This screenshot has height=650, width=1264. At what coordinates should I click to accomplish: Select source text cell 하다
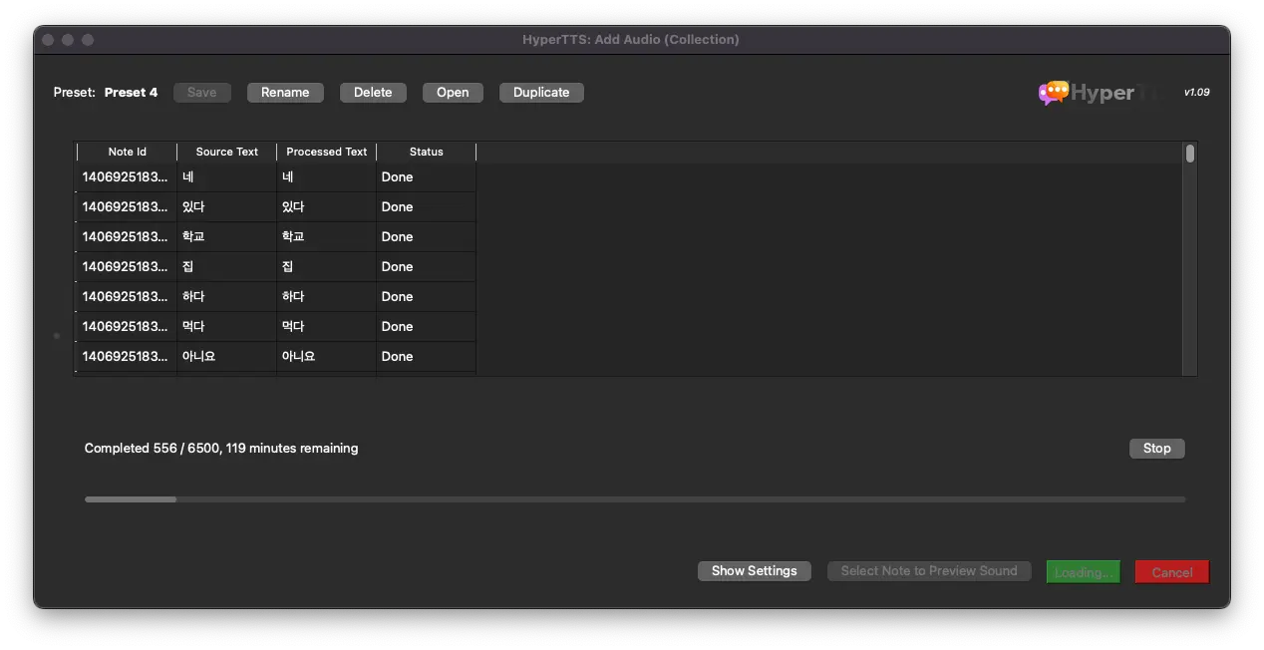pos(227,297)
